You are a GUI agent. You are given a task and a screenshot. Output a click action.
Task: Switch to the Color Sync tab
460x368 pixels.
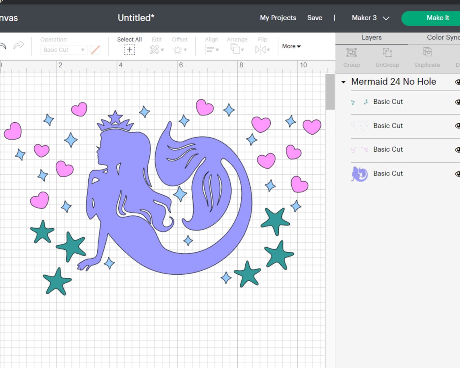point(443,37)
